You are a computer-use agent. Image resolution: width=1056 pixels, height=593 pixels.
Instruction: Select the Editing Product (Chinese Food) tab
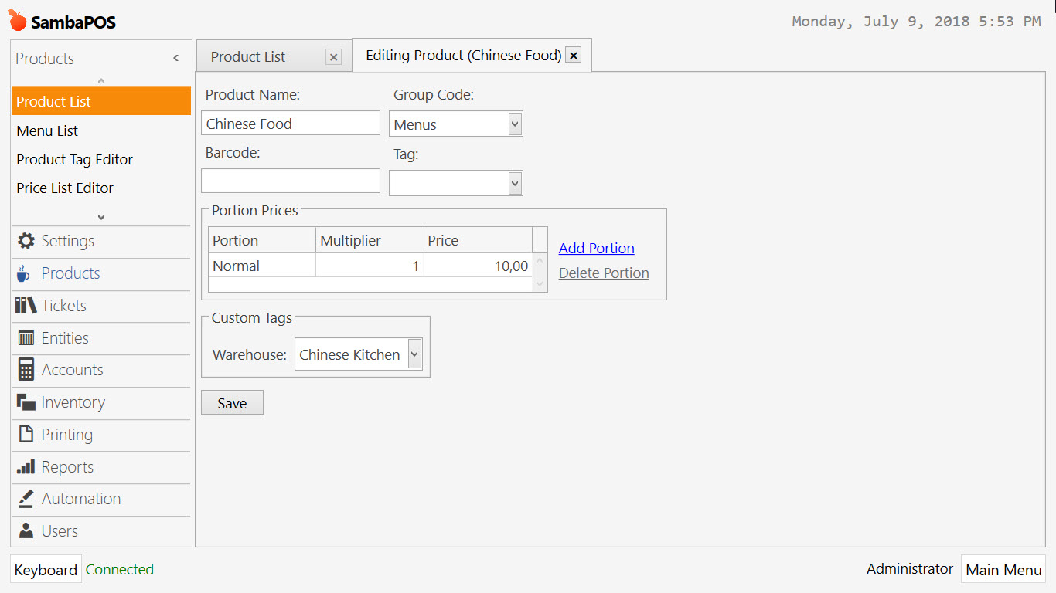coord(462,55)
